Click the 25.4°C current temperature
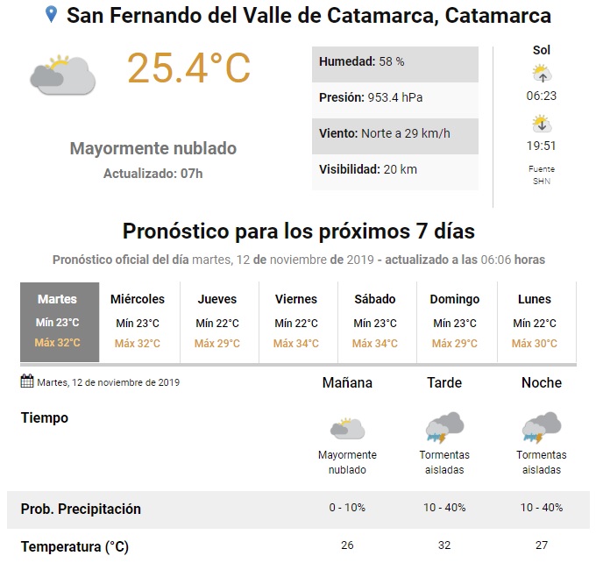 tap(189, 68)
